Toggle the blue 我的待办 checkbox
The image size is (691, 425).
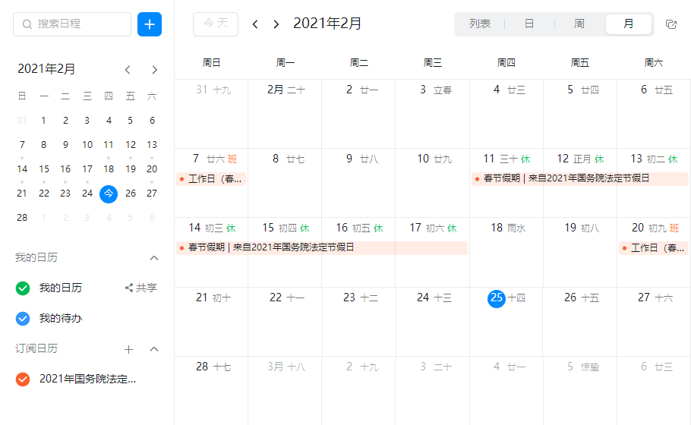pos(23,319)
